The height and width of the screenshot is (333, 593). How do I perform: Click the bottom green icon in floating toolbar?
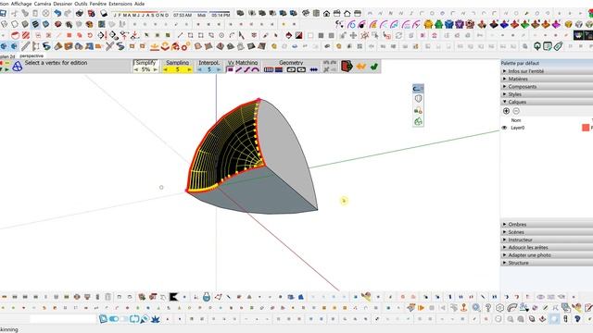pyautogui.click(x=418, y=121)
